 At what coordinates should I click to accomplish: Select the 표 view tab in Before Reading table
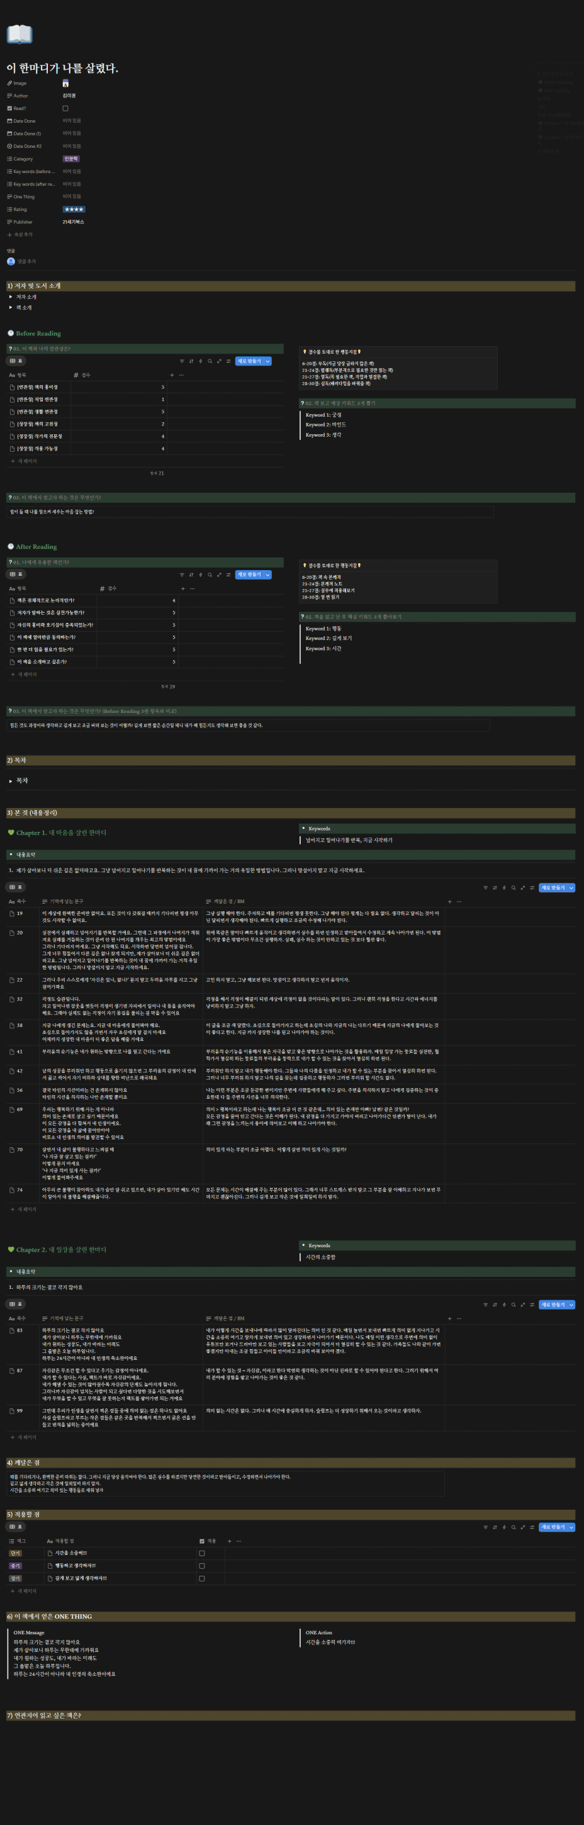16,361
